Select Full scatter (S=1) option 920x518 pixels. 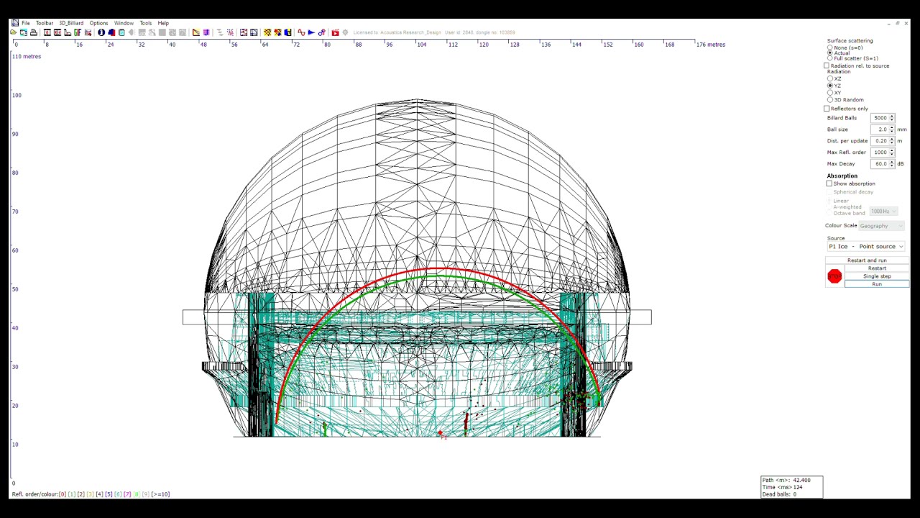[x=830, y=58]
